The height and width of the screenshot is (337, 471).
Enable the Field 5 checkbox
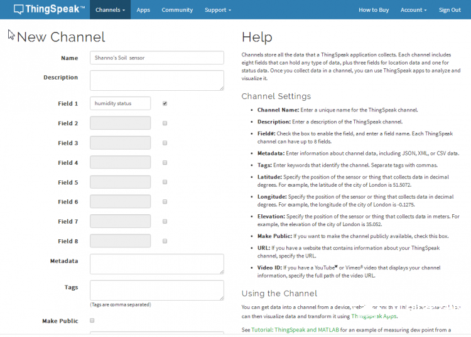coord(165,182)
